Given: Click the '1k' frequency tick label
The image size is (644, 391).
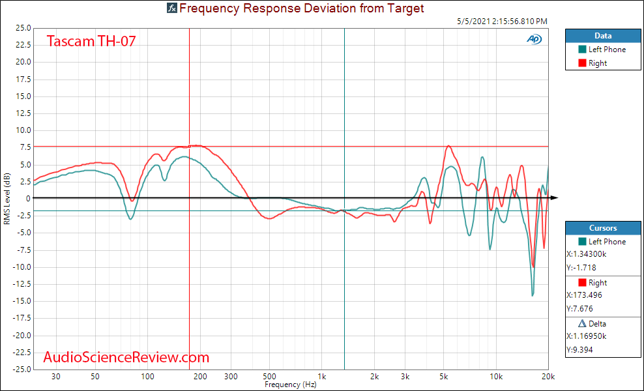Looking at the screenshot, I should pyautogui.click(x=321, y=376).
